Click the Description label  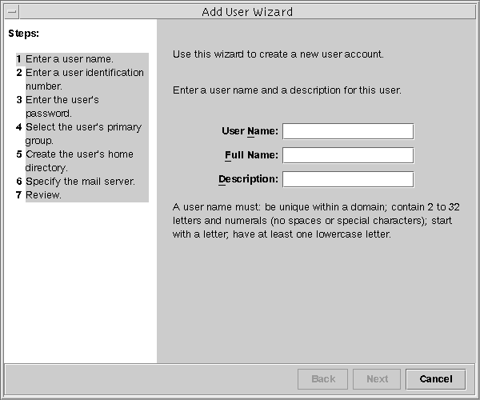coord(248,179)
